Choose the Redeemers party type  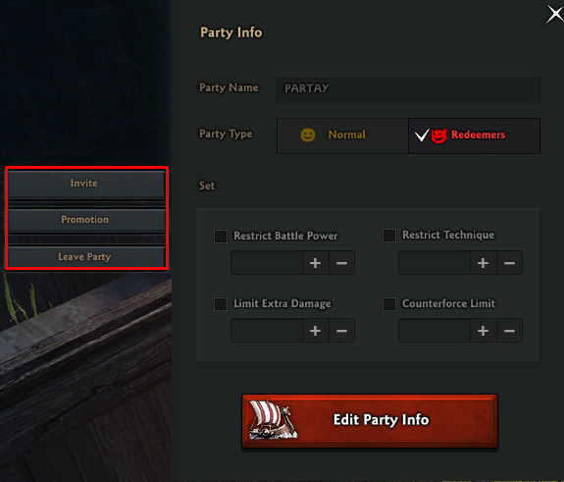pos(475,135)
